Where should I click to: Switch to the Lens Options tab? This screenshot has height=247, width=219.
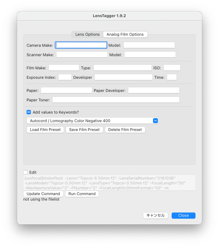(x=87, y=34)
